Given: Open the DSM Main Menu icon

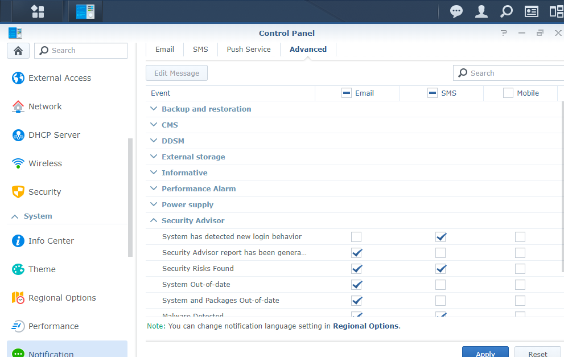Looking at the screenshot, I should click(x=38, y=11).
